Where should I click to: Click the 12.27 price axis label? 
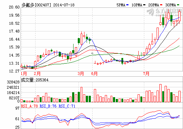tap(14, 71)
